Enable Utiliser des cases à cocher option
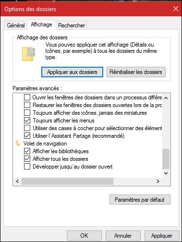Image resolution: width=182 pixels, height=242 pixels. coord(27,128)
